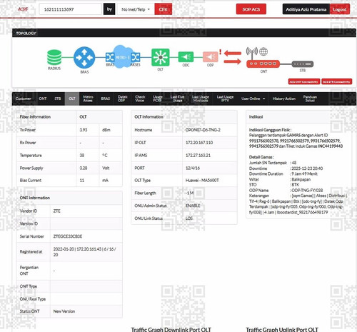Image resolution: width=357 pixels, height=332 pixels.
Task: Click IP AMS value 172.27.163.21
Action: 198,155
